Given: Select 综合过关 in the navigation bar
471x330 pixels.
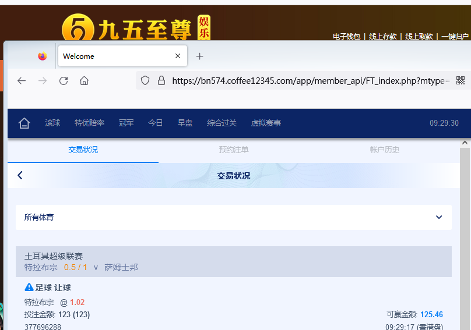Looking at the screenshot, I should pyautogui.click(x=222, y=123).
